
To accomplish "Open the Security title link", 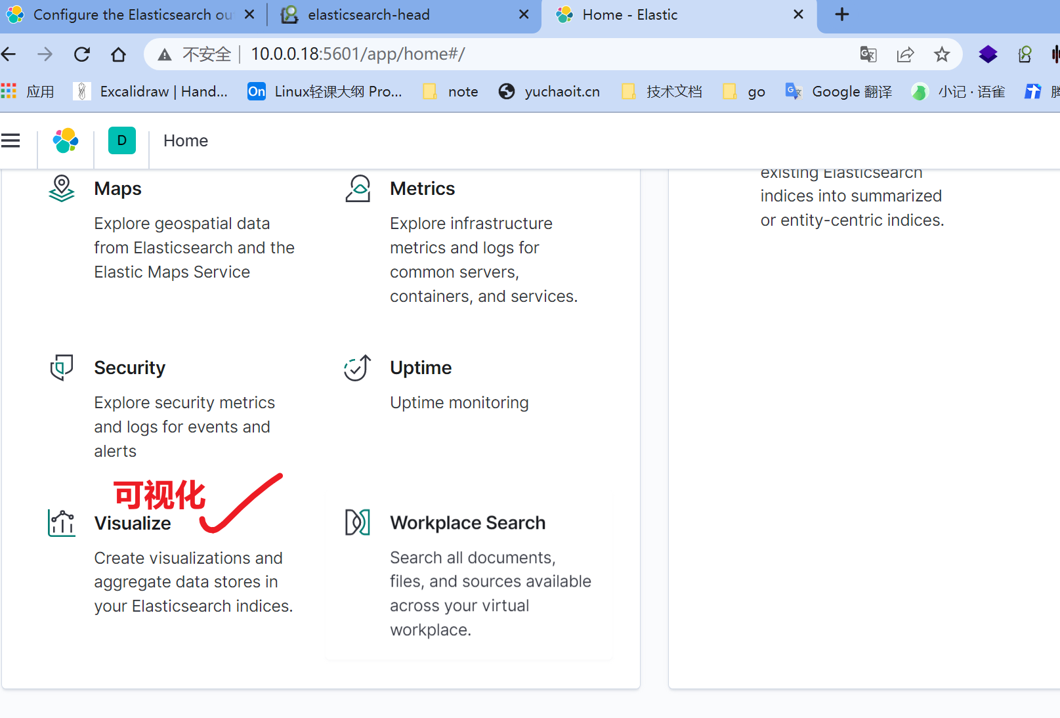I will pyautogui.click(x=129, y=368).
